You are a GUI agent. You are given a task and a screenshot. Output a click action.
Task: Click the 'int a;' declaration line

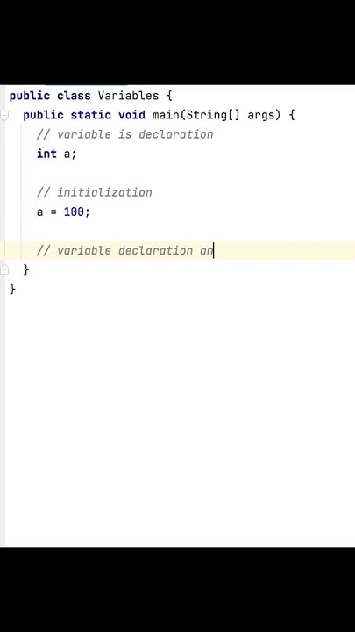56,154
